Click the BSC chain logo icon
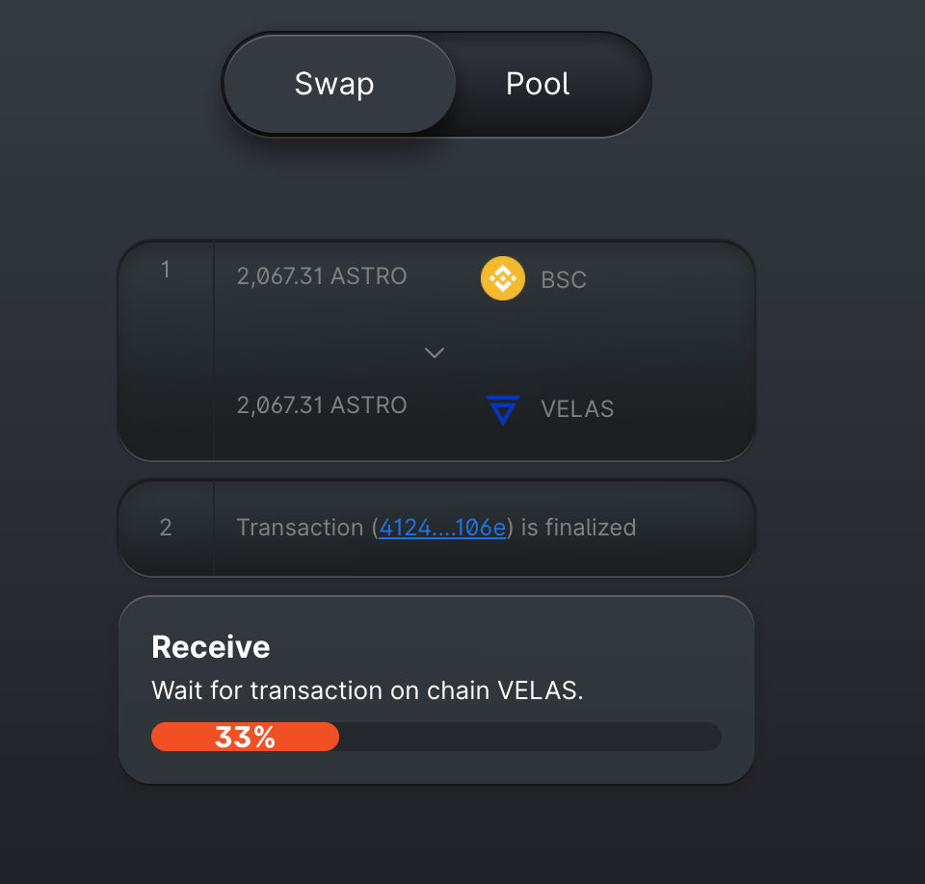 503,278
